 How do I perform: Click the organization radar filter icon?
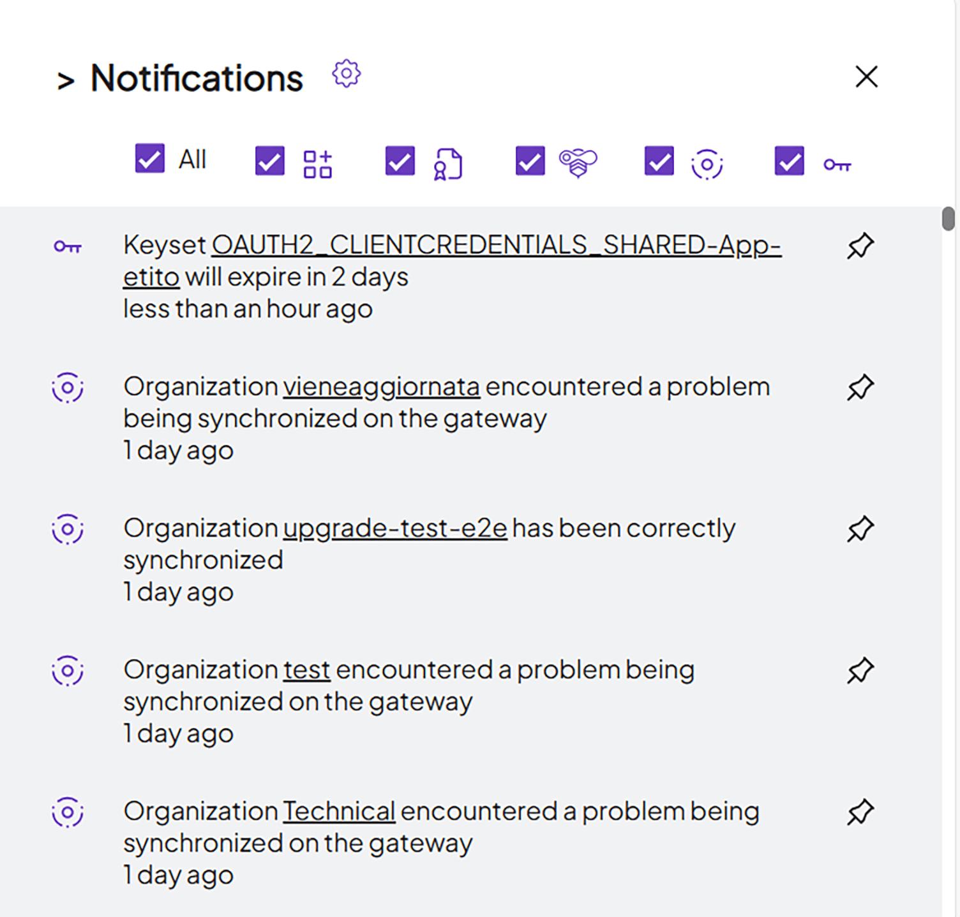coord(706,163)
